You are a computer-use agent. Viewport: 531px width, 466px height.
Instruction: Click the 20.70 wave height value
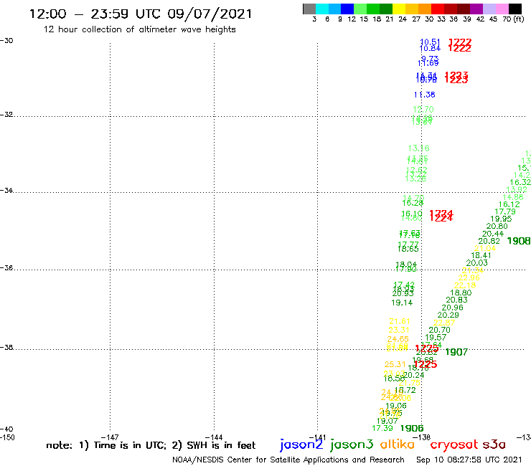440,330
